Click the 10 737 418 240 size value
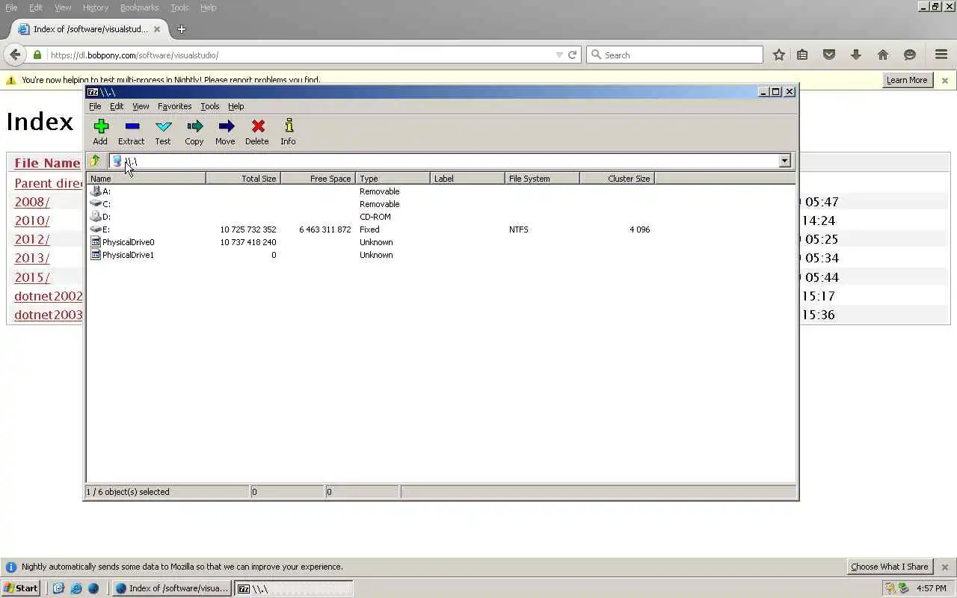The width and height of the screenshot is (957, 598). pyautogui.click(x=248, y=242)
